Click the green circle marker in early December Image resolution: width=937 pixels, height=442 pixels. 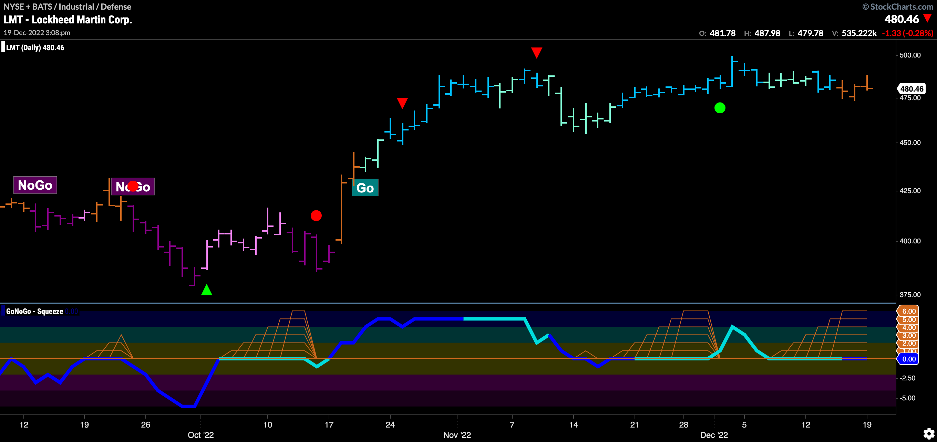[x=720, y=108]
